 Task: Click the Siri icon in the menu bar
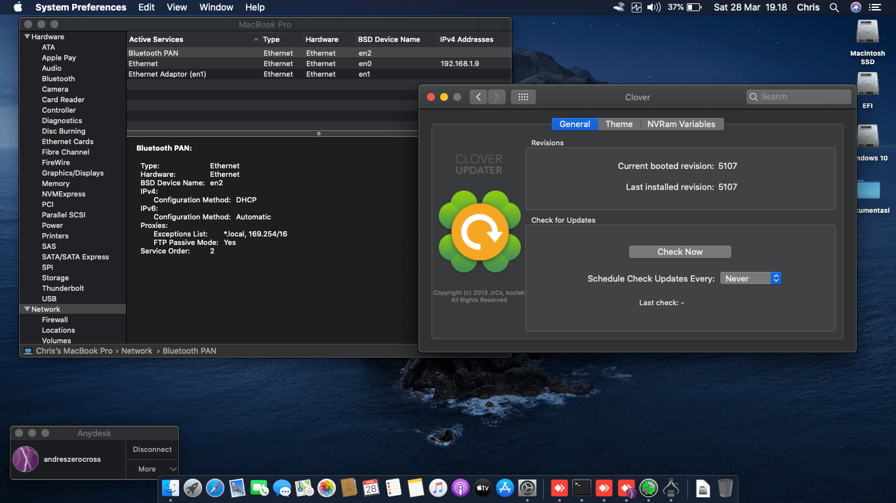(x=856, y=7)
